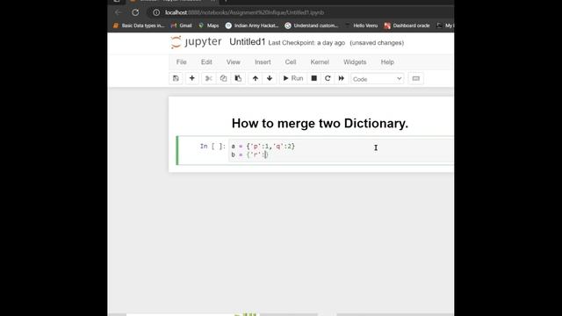Open the File menu
562x316 pixels.
click(182, 62)
